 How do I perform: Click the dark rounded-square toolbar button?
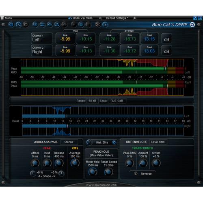click(89, 25)
